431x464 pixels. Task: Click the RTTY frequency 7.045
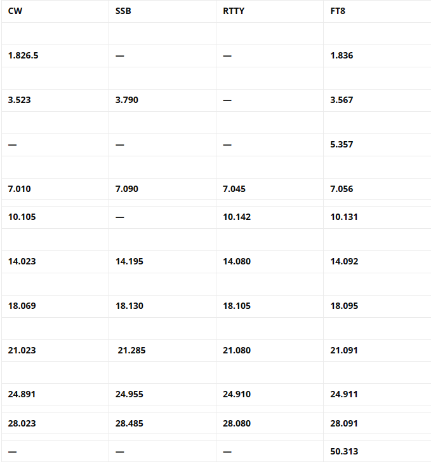(234, 189)
